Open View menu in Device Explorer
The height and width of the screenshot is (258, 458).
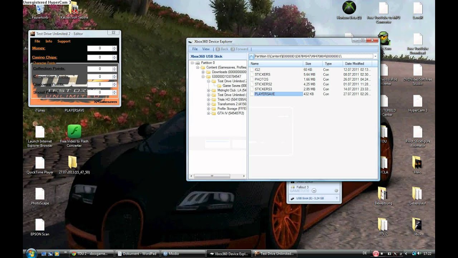tap(206, 49)
